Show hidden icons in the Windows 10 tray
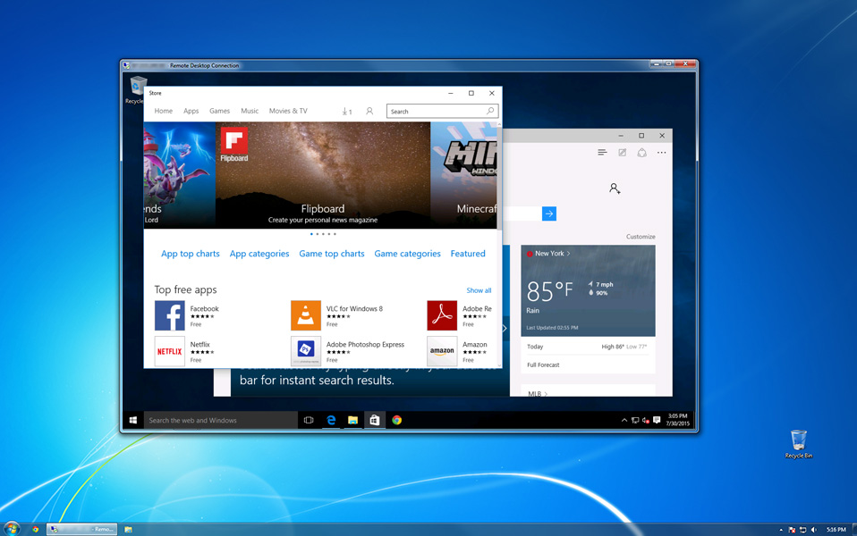Screen dimensions: 857x536 (x=624, y=420)
